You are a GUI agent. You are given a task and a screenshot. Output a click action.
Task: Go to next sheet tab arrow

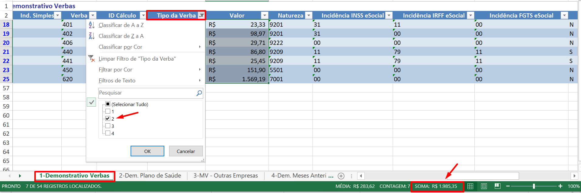[20, 176]
